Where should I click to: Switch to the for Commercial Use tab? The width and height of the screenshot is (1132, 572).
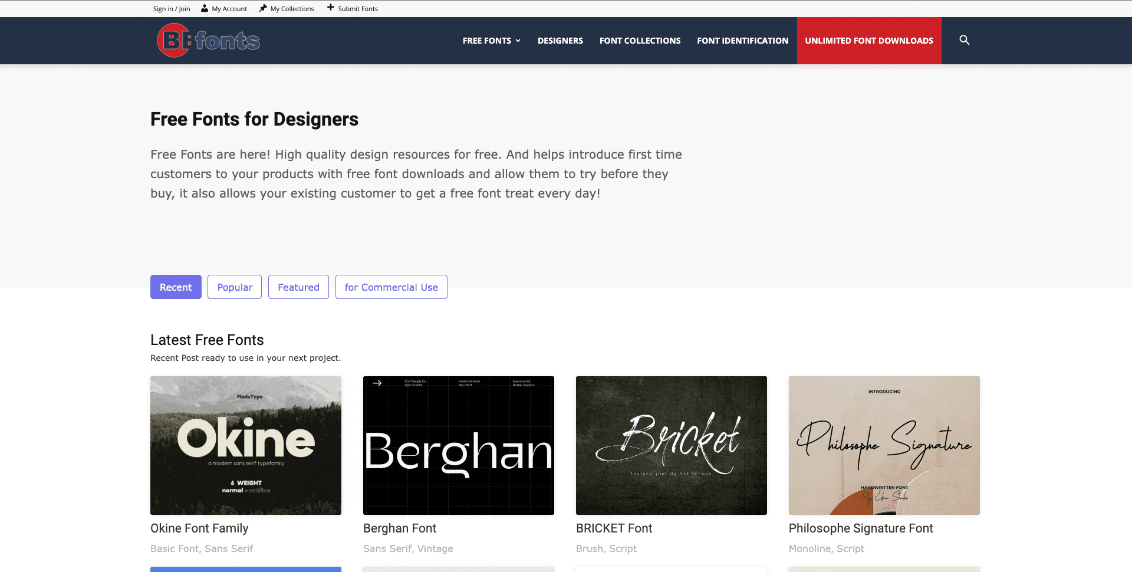coord(391,287)
